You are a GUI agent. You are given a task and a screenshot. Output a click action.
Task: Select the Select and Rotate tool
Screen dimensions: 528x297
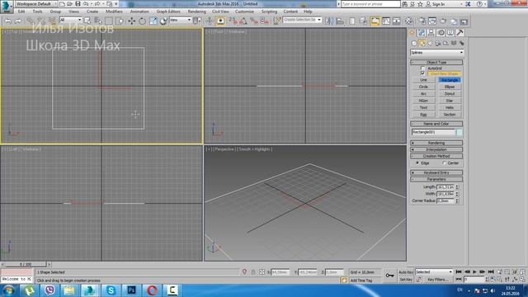[142, 21]
